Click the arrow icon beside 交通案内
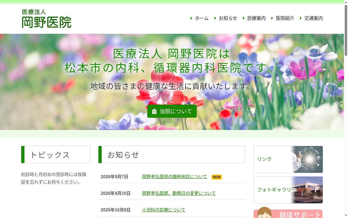The height and width of the screenshot is (218, 348). [x=301, y=18]
